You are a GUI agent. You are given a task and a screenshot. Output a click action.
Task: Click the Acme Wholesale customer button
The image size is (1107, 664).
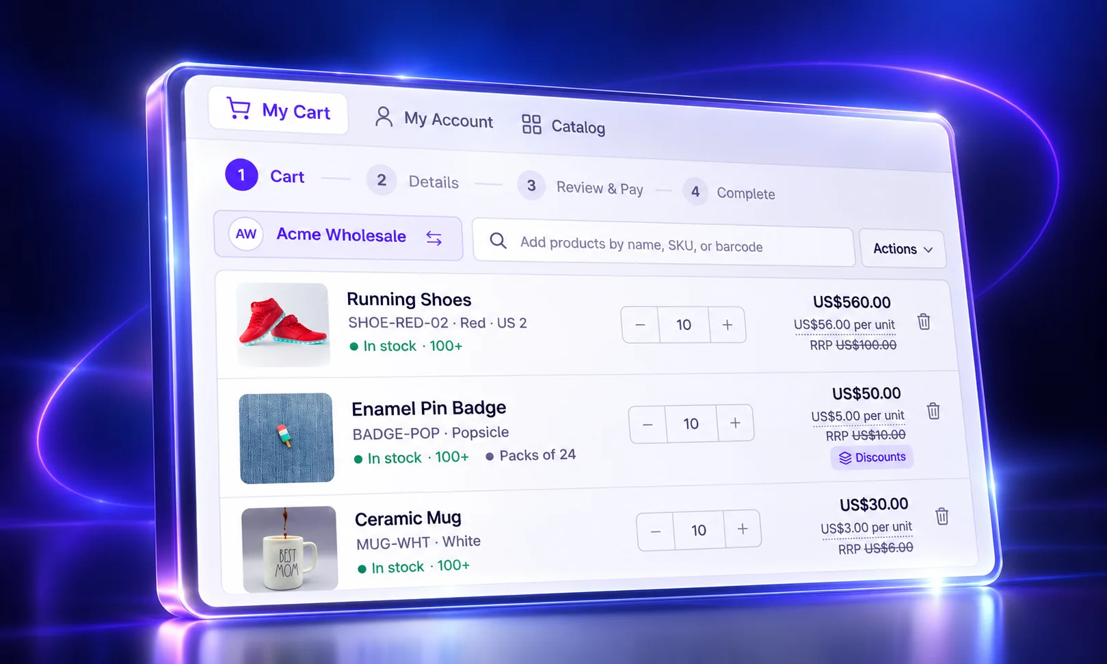338,235
